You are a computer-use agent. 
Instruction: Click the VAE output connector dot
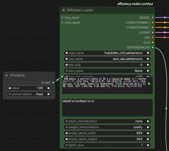(153, 38)
